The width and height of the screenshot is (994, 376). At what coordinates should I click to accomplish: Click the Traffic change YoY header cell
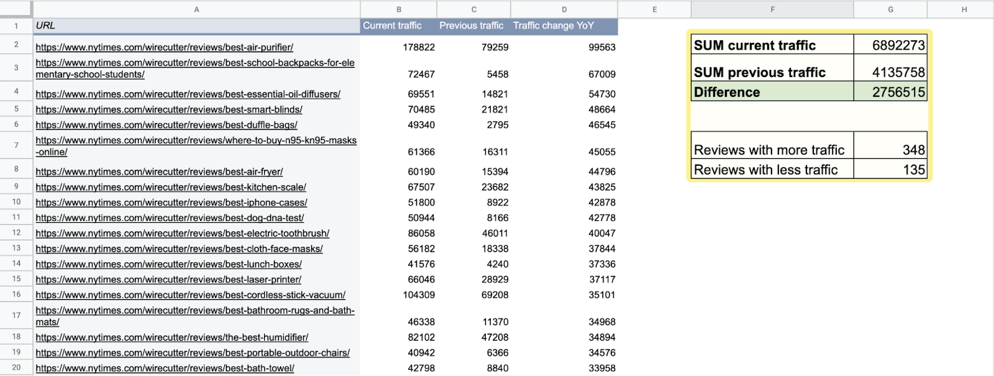564,26
